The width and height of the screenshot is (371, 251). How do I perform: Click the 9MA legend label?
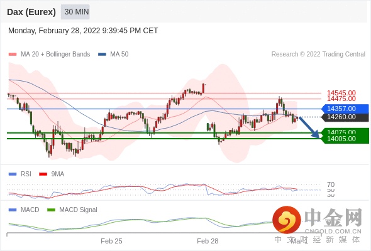(57, 174)
